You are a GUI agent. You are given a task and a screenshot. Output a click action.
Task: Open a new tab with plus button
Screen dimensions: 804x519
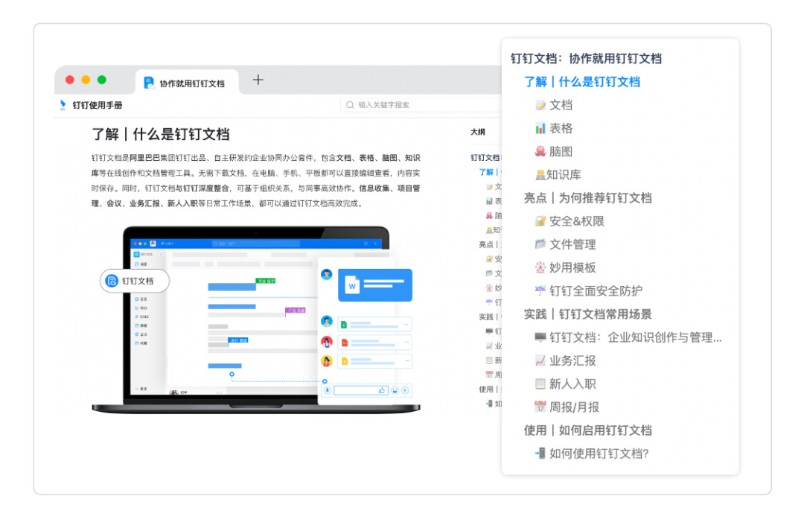[x=258, y=80]
